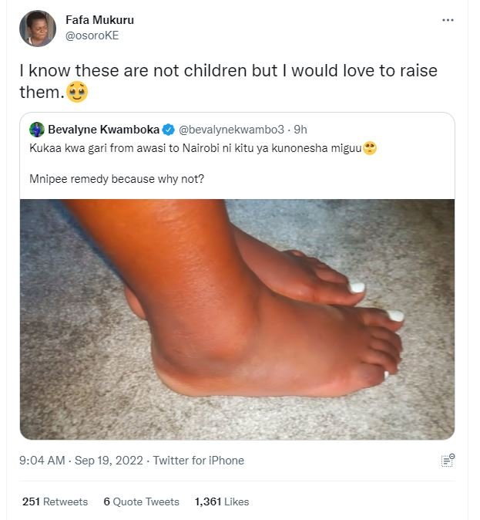View the 251 Retweets list
Viewport: 480px width, 520px height.
pos(55,501)
